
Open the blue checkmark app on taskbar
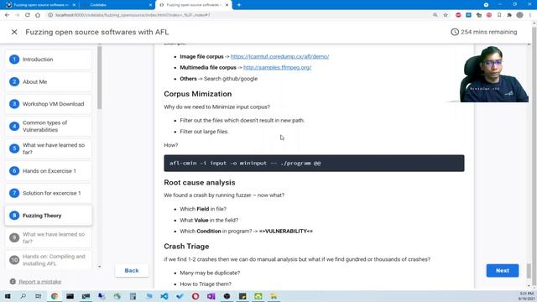[x=180, y=296]
